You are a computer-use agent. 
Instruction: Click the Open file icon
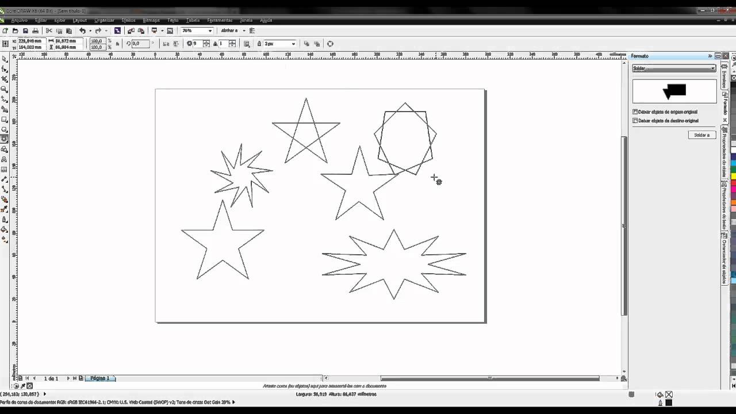click(x=16, y=30)
